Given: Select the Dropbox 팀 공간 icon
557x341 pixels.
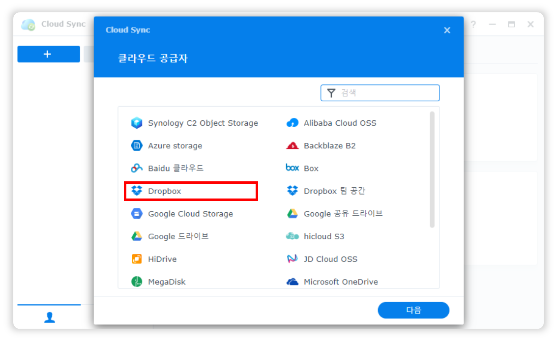Looking at the screenshot, I should 293,191.
